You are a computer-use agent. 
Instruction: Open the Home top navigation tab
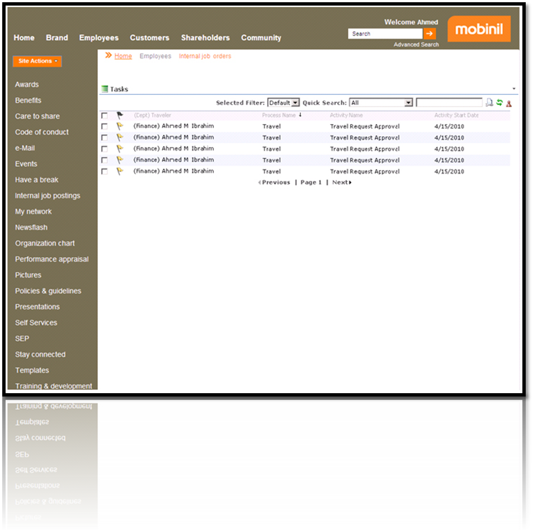pyautogui.click(x=24, y=37)
